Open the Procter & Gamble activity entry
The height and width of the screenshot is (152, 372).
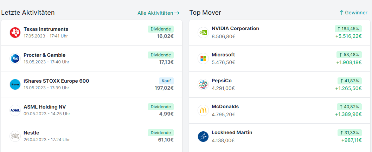(91, 58)
